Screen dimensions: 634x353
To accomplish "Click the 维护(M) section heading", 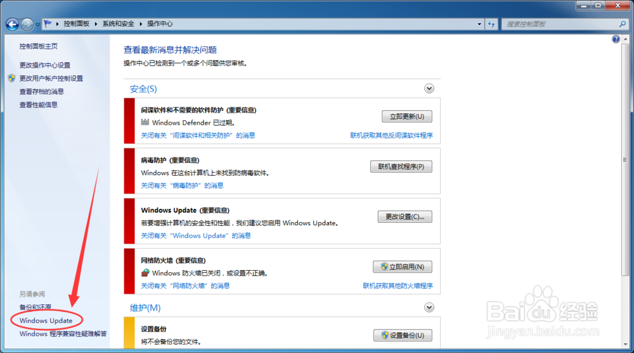I will (x=145, y=308).
